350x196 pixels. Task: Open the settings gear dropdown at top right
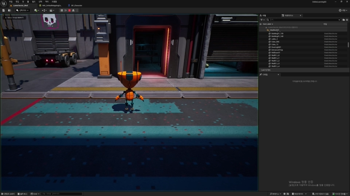pyautogui.click(x=343, y=11)
